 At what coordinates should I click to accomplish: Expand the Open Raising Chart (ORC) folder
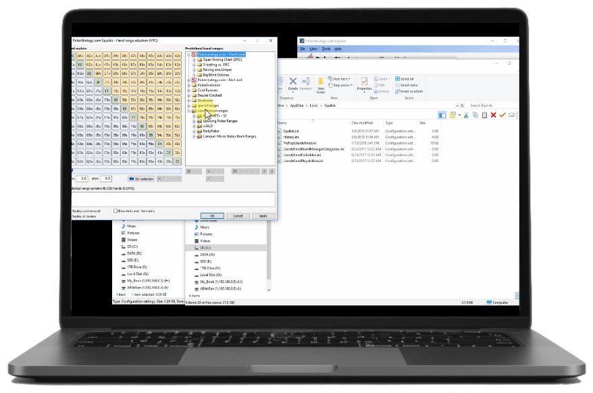(194, 59)
